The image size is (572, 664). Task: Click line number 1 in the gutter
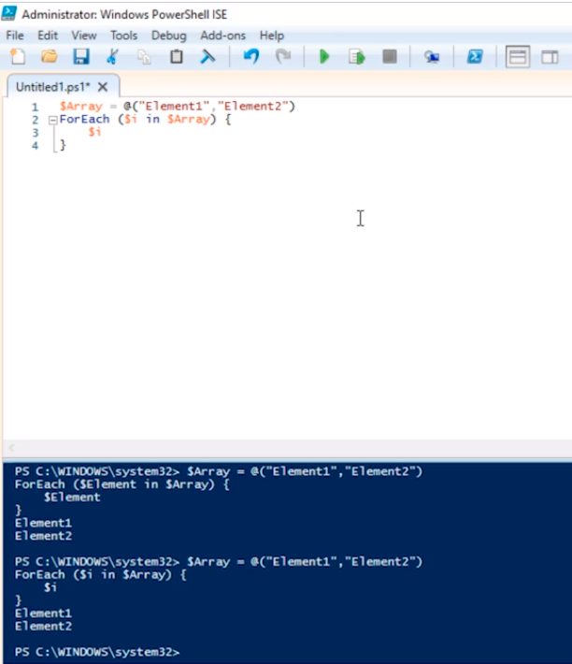click(35, 107)
